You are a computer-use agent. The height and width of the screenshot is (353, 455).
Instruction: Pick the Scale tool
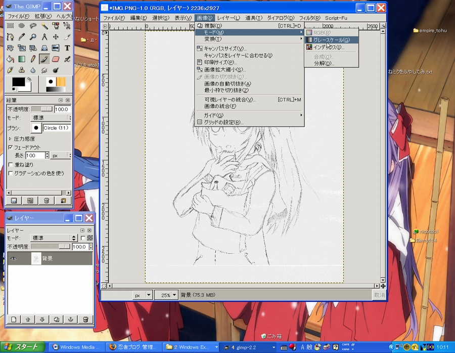click(21, 48)
